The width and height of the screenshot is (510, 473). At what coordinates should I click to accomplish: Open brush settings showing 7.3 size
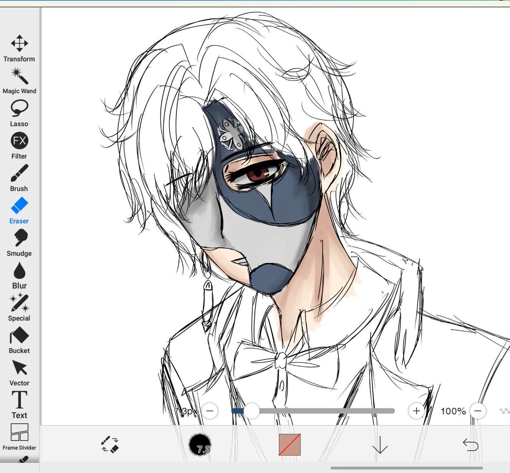click(200, 445)
